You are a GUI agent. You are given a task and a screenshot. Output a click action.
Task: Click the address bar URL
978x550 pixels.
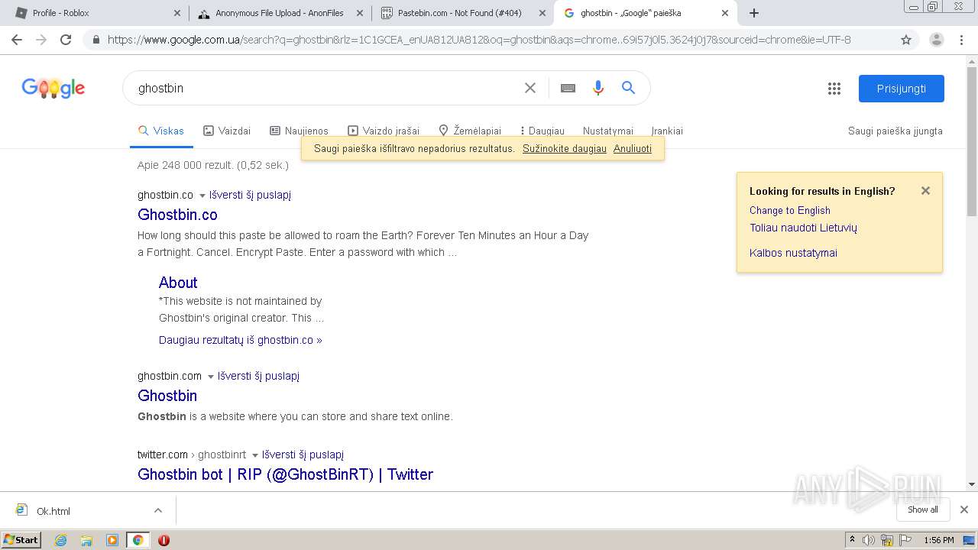click(479, 40)
